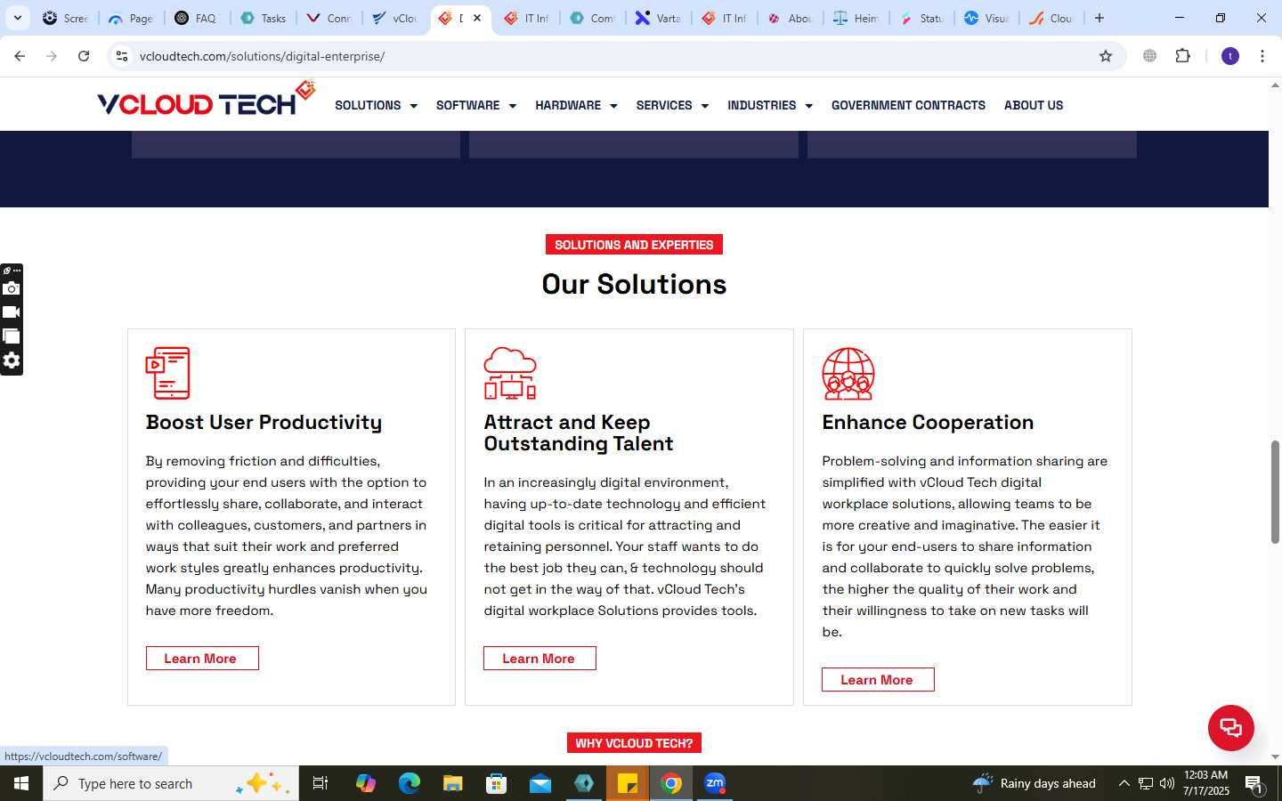Open the settings gear in side widget
Viewport: 1282px width, 801px height.
[11, 360]
